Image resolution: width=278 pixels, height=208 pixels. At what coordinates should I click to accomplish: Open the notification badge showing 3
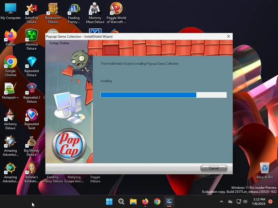(270, 201)
